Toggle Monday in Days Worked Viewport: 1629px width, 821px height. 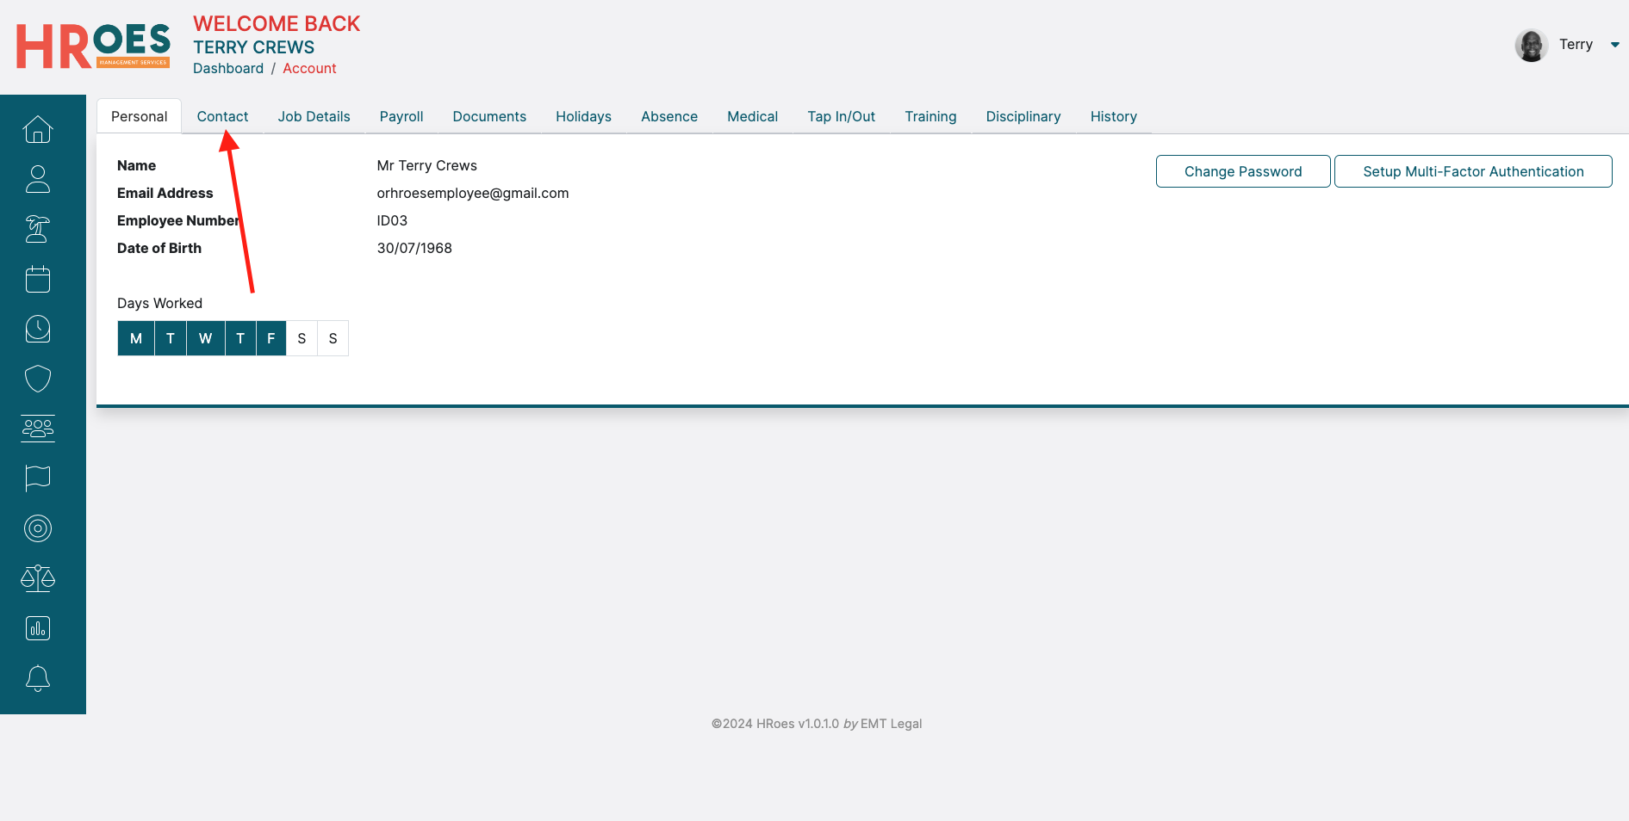(136, 338)
